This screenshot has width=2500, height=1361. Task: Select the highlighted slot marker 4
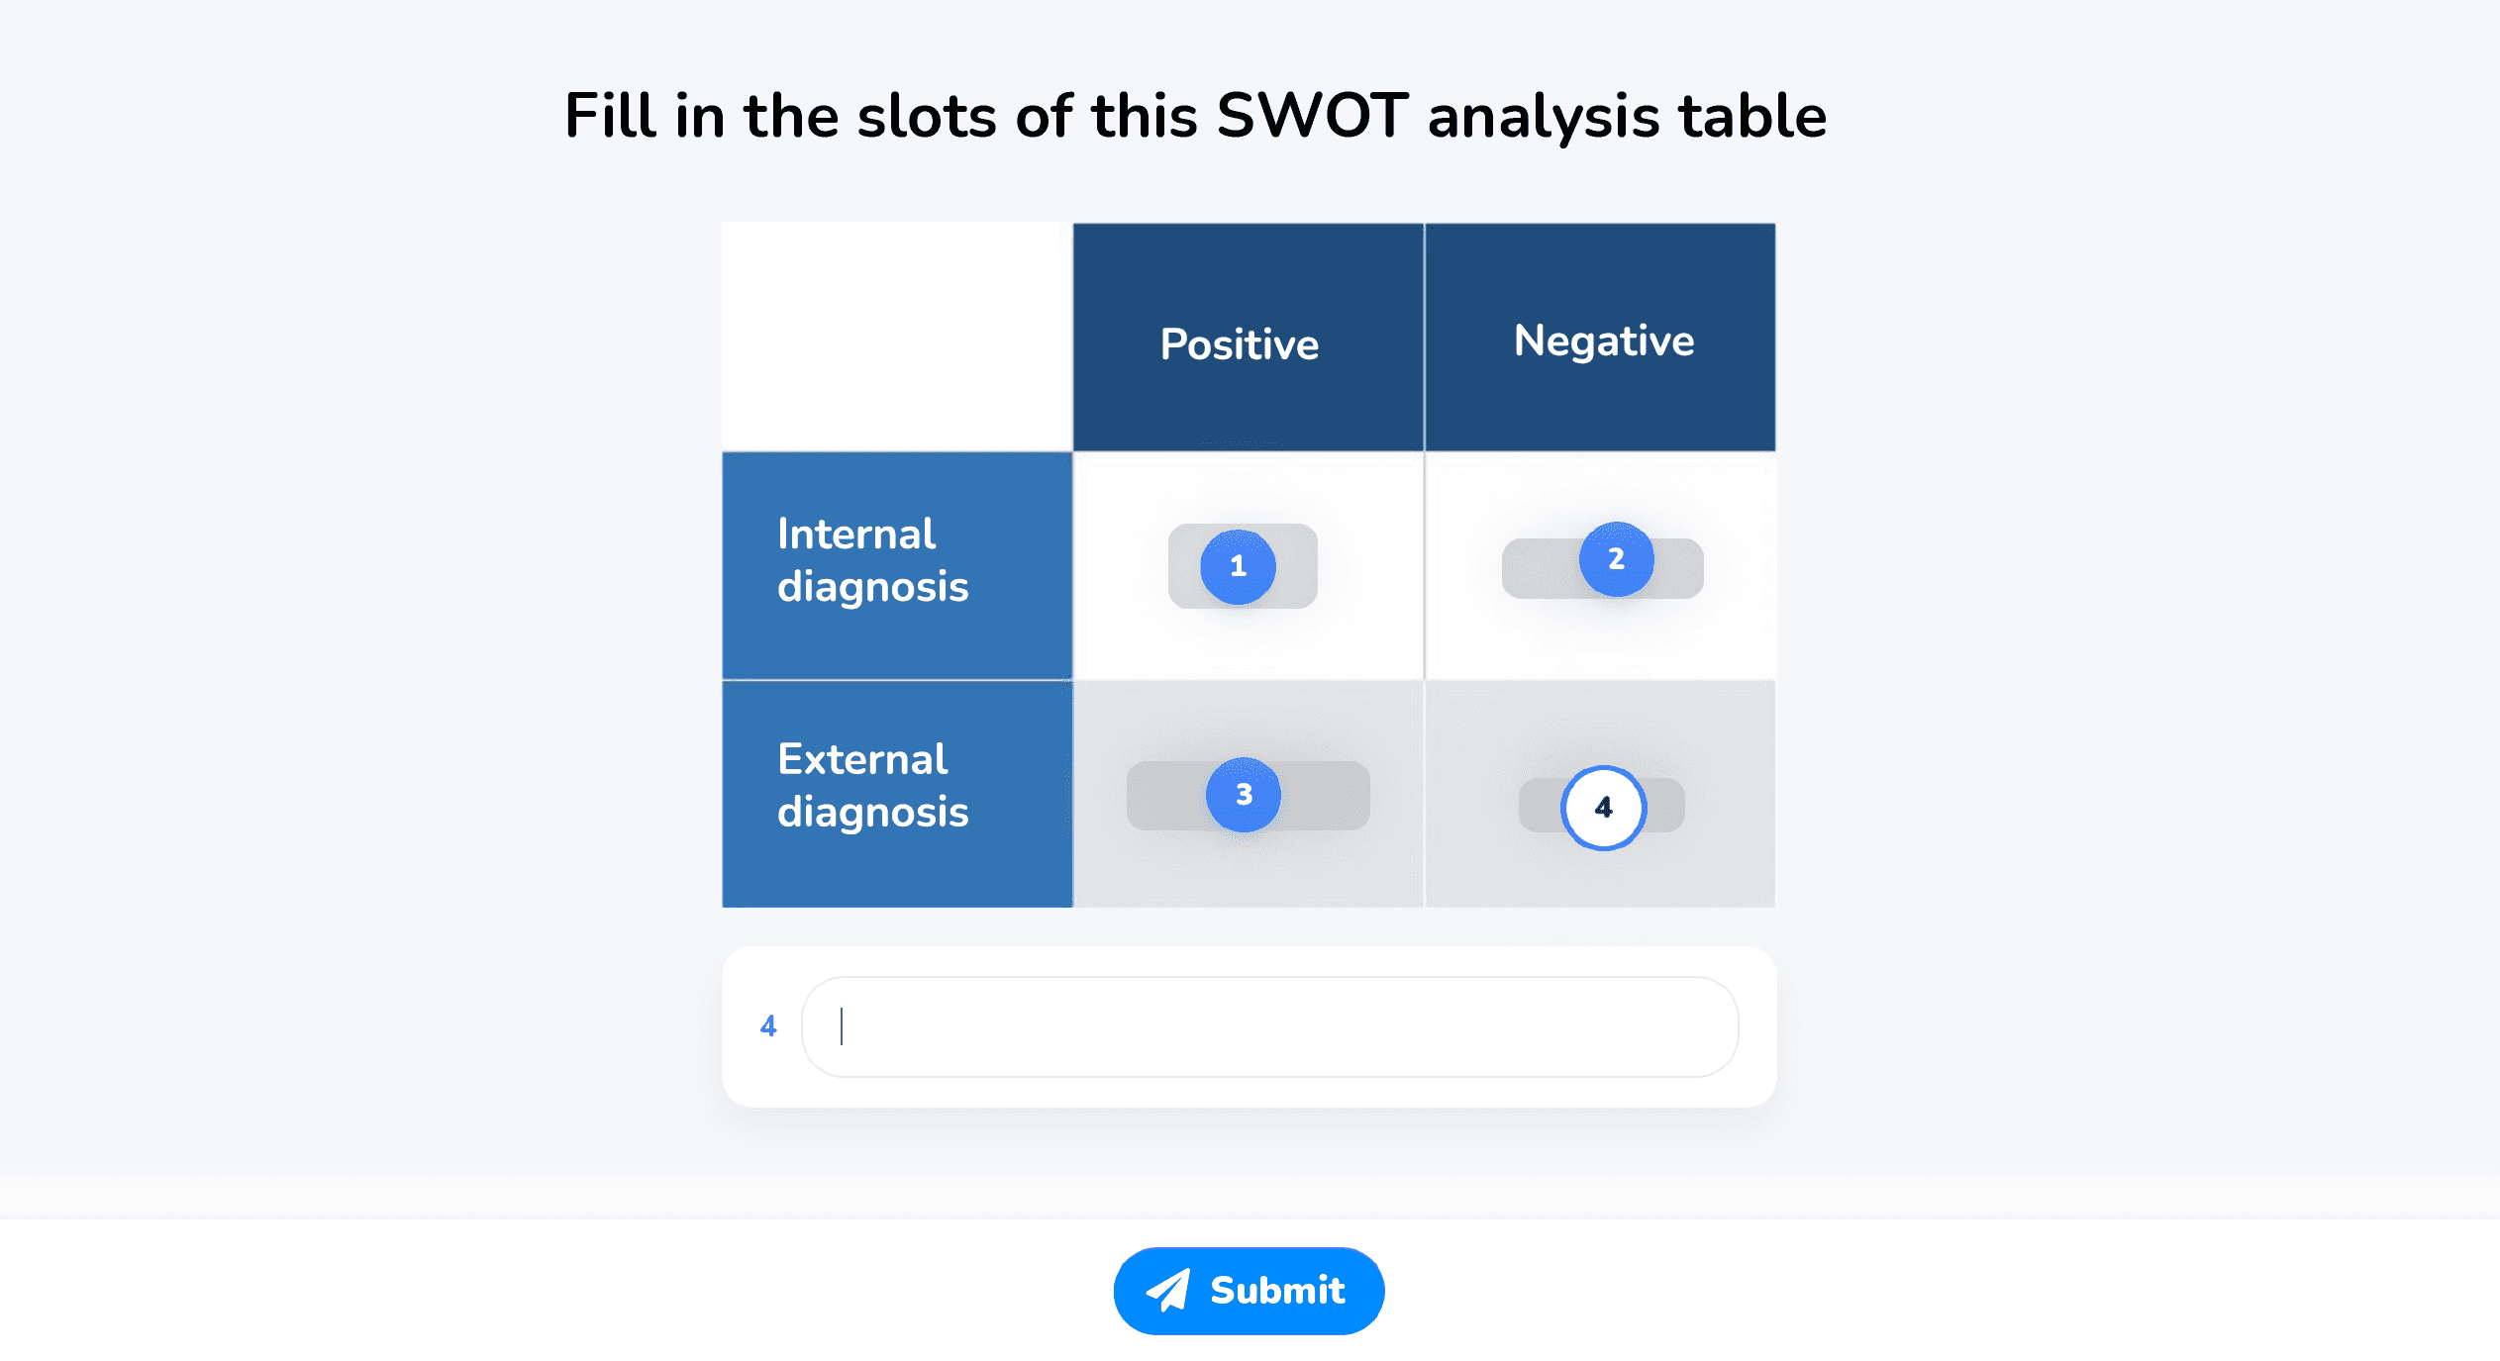(1603, 808)
